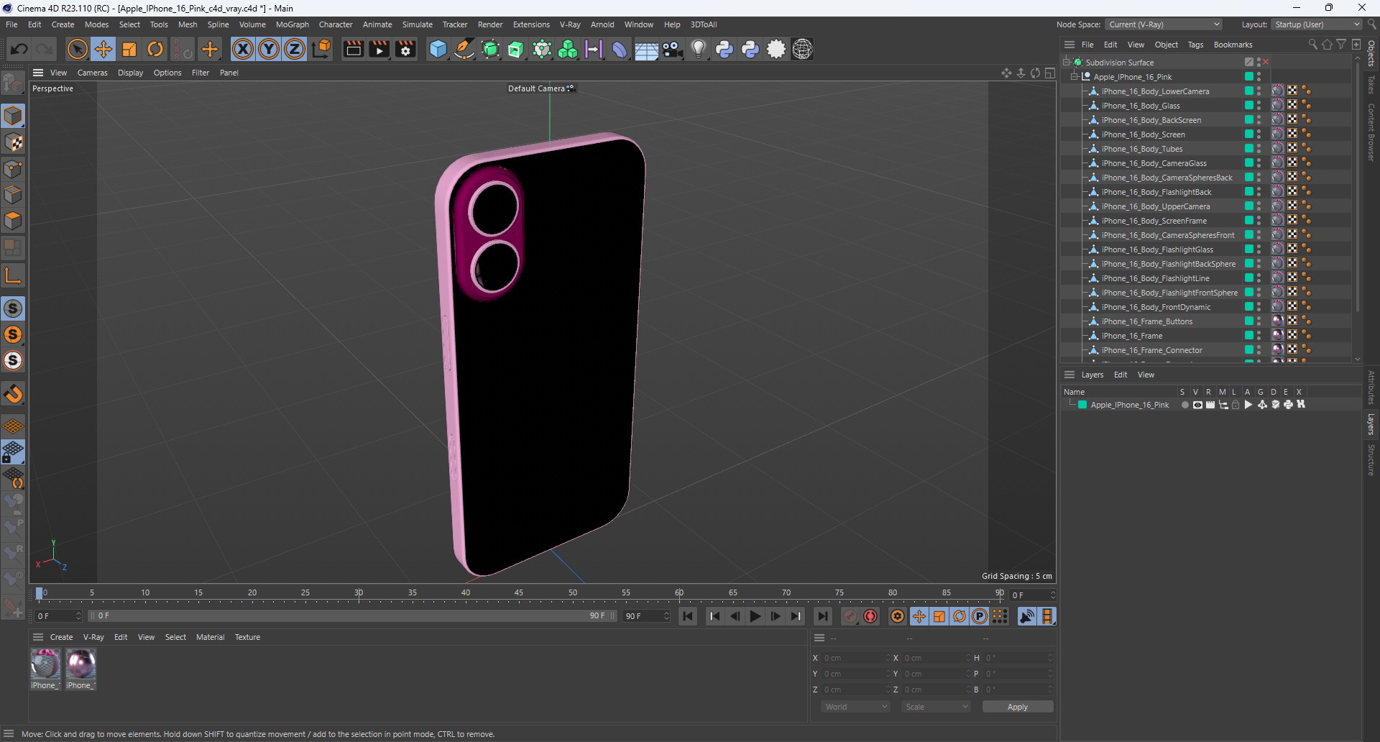This screenshot has height=742, width=1380.
Task: Click the globe wireframe icon
Action: tap(802, 49)
